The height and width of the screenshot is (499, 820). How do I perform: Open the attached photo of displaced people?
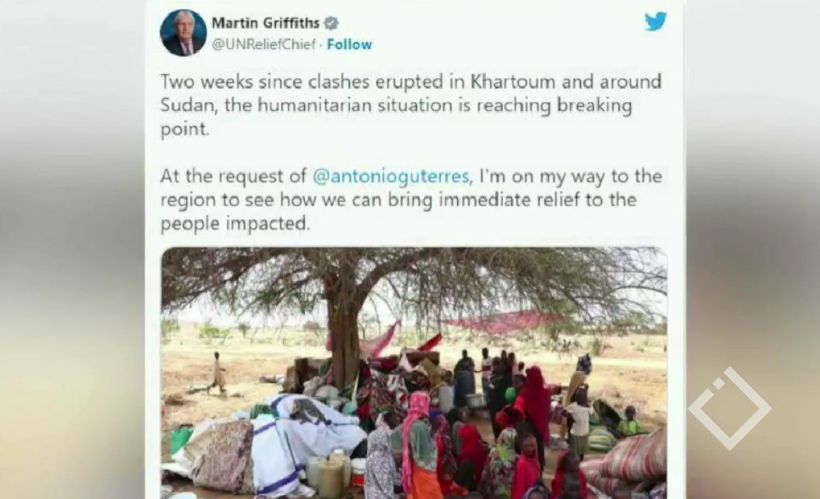tap(413, 373)
